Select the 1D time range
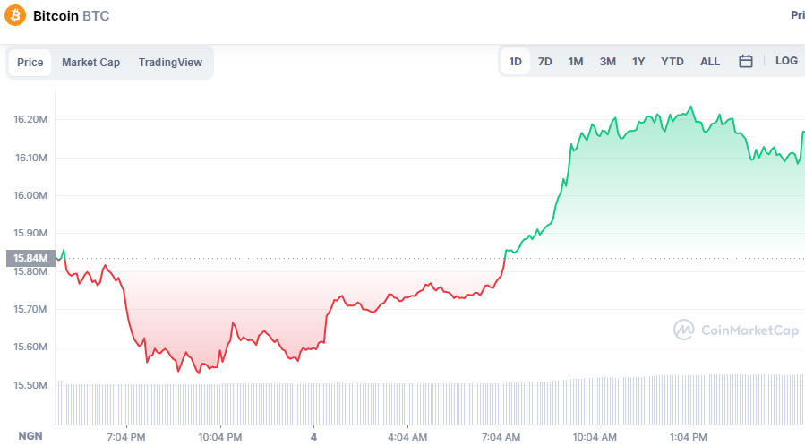The height and width of the screenshot is (446, 805). point(515,62)
